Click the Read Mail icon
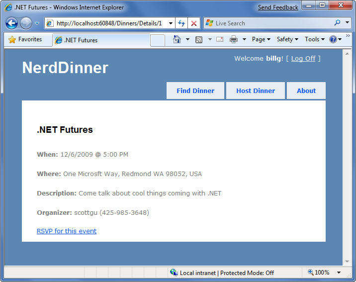The width and height of the screenshot is (356, 282). 220,39
